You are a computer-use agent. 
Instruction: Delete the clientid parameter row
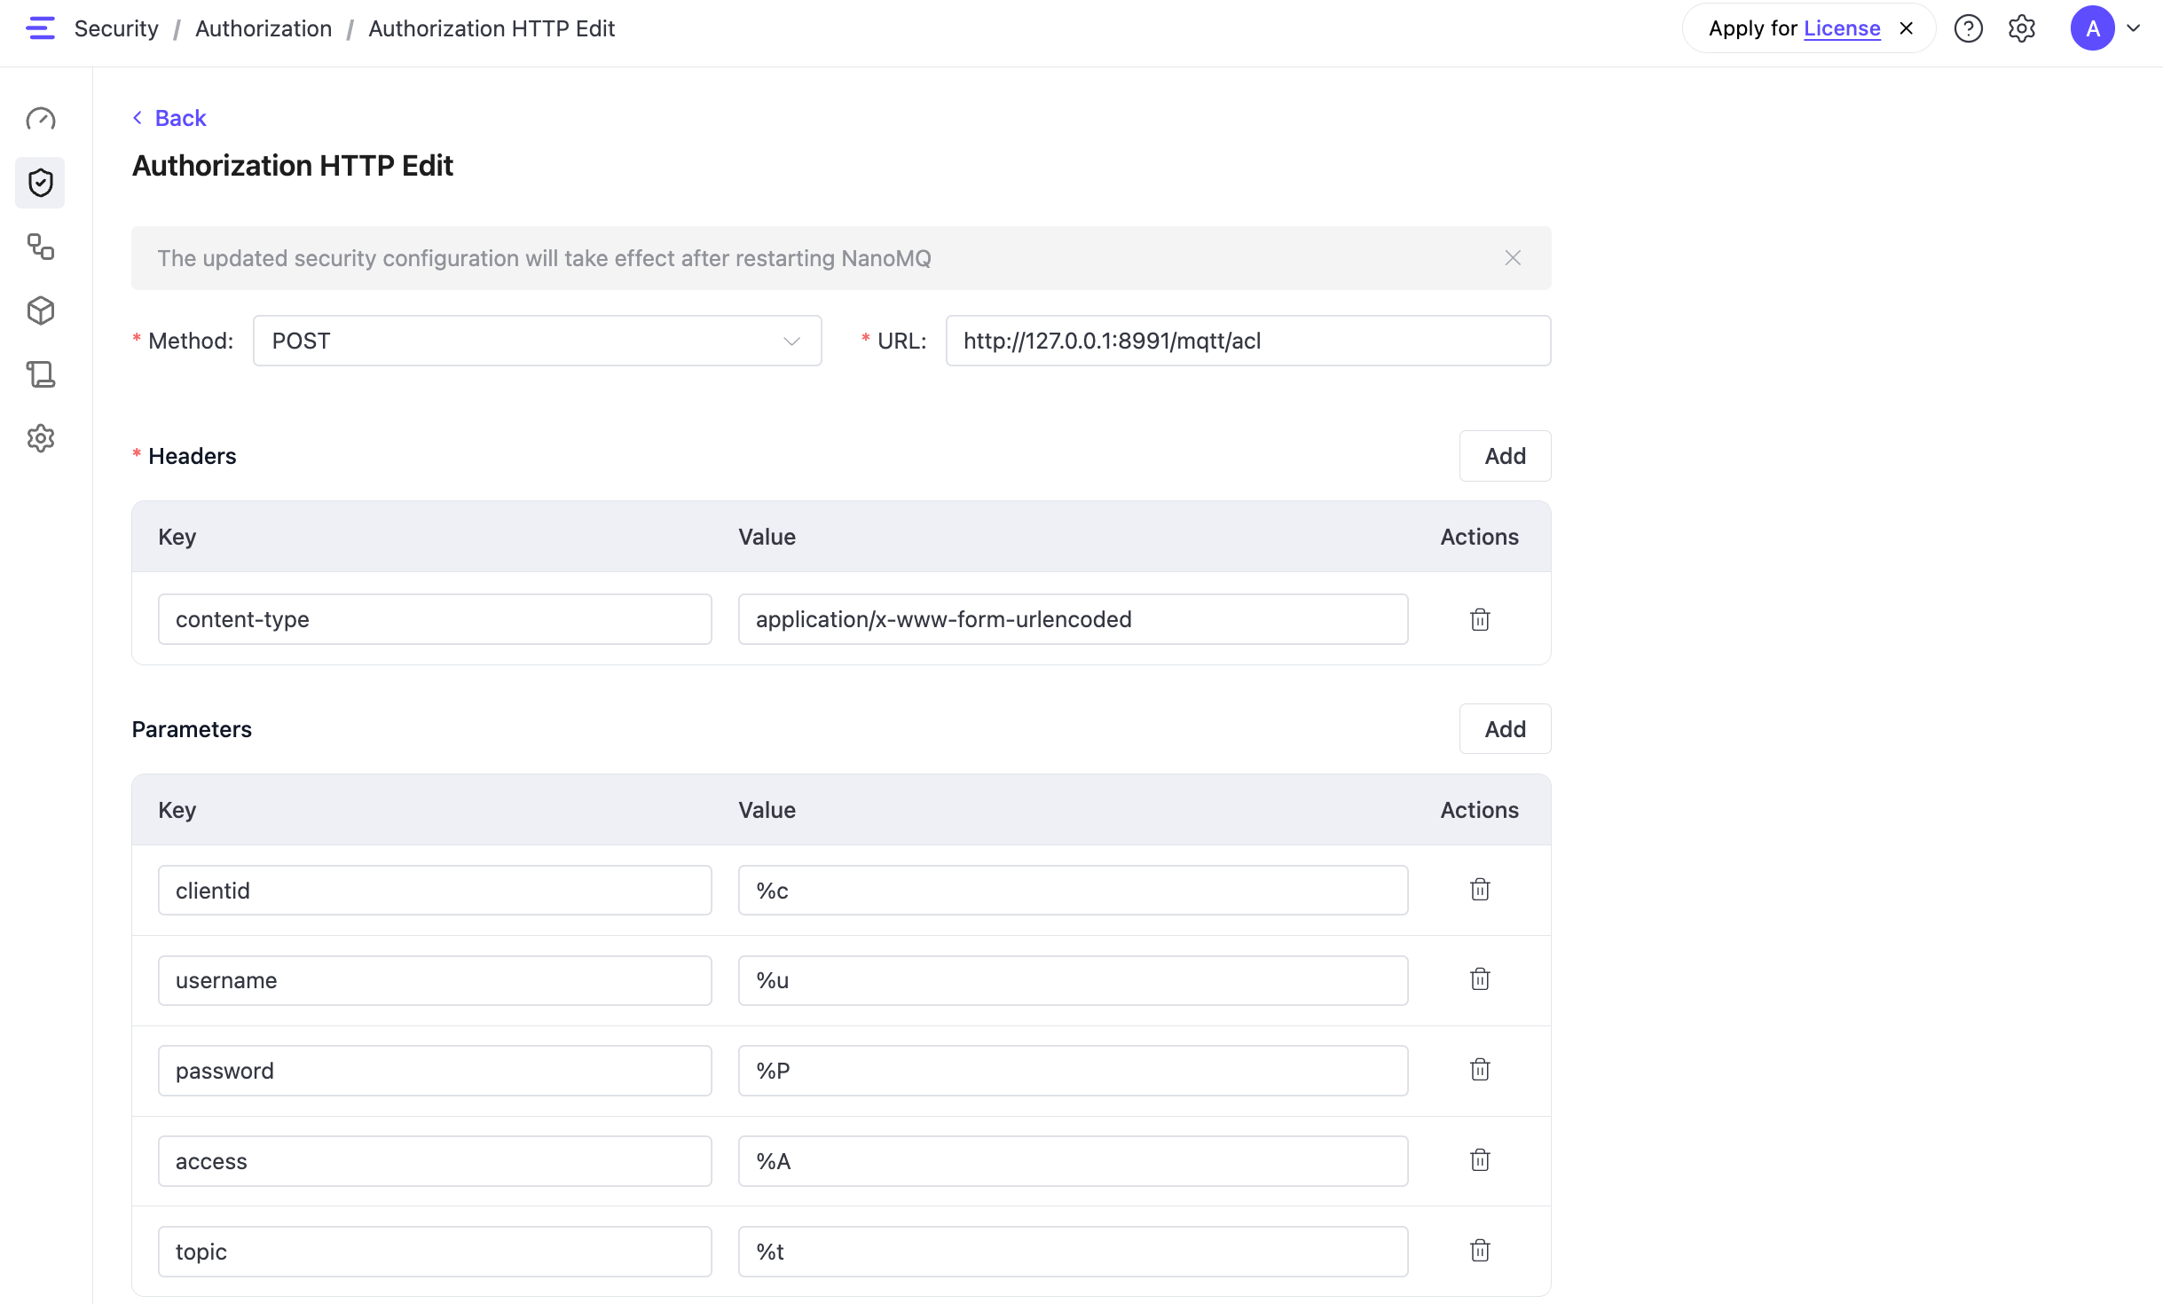tap(1479, 890)
